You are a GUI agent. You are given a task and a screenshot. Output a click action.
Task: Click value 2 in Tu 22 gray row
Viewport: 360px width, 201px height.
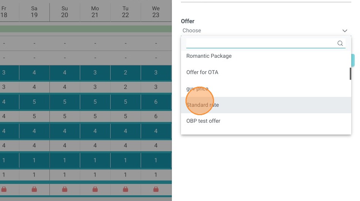125,87
